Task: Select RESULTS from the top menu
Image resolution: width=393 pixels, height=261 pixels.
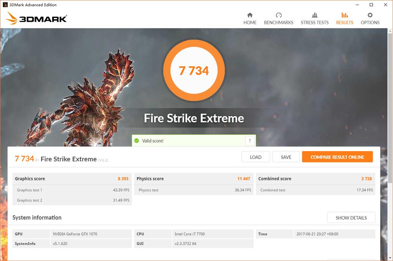Action: (x=344, y=22)
